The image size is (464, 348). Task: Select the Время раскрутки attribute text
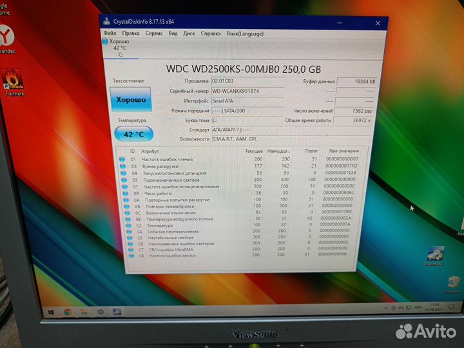pyautogui.click(x=160, y=166)
